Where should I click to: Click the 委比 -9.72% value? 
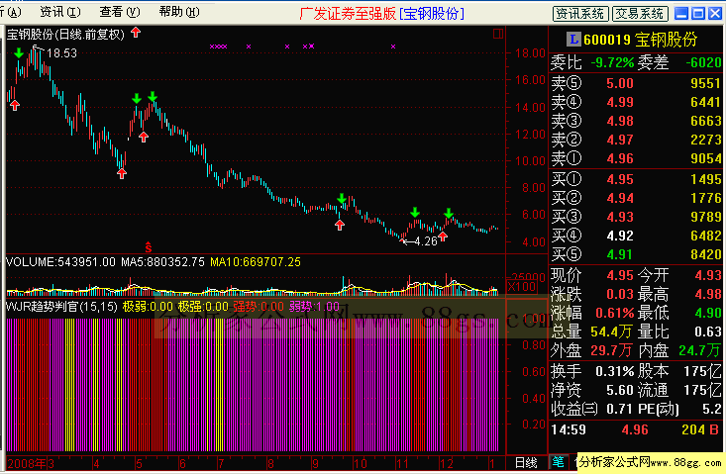pos(612,62)
